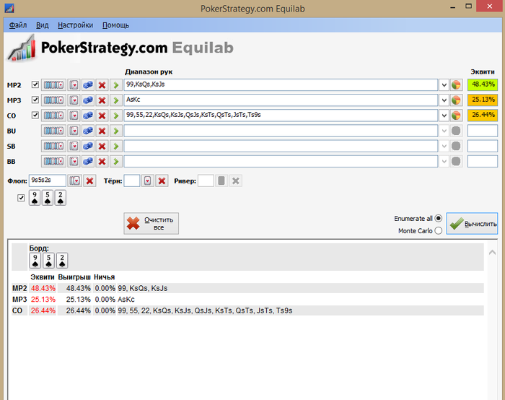Click MP3 equity value 25.13% orange box
505x400 pixels.
coord(483,100)
